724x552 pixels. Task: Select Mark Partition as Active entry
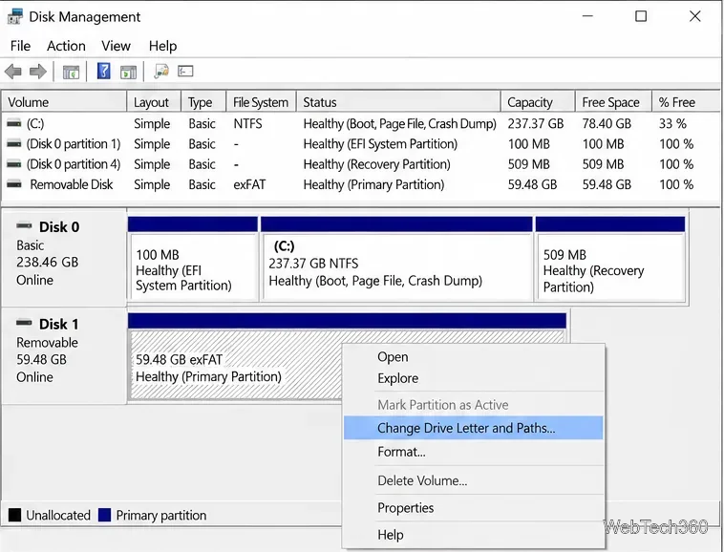tap(474, 405)
